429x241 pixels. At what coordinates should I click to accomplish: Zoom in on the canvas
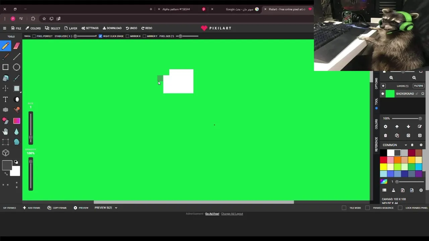click(x=391, y=78)
